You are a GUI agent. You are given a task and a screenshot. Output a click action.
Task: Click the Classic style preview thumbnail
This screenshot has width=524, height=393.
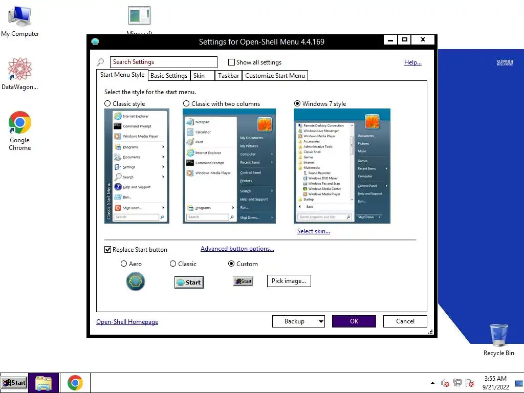pos(137,166)
